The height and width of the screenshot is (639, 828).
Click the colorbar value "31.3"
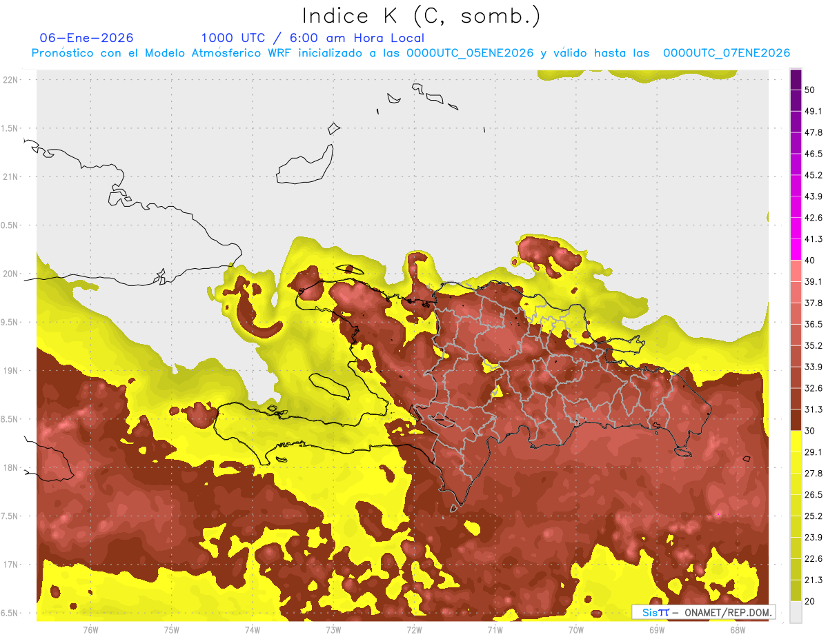click(x=814, y=409)
